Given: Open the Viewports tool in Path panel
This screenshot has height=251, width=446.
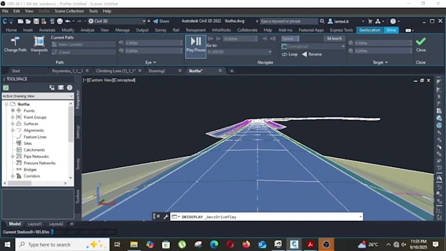Looking at the screenshot, I should pyautogui.click(x=39, y=44).
